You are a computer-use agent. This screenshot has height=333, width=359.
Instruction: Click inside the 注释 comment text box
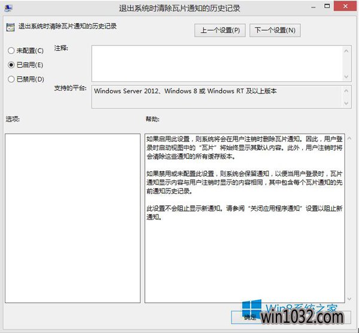pos(215,63)
